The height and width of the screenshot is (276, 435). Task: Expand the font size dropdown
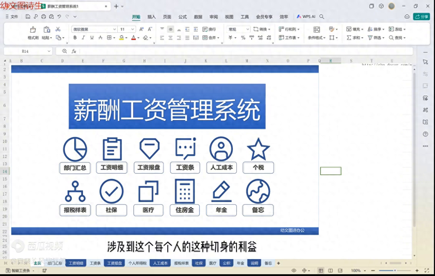click(x=133, y=30)
